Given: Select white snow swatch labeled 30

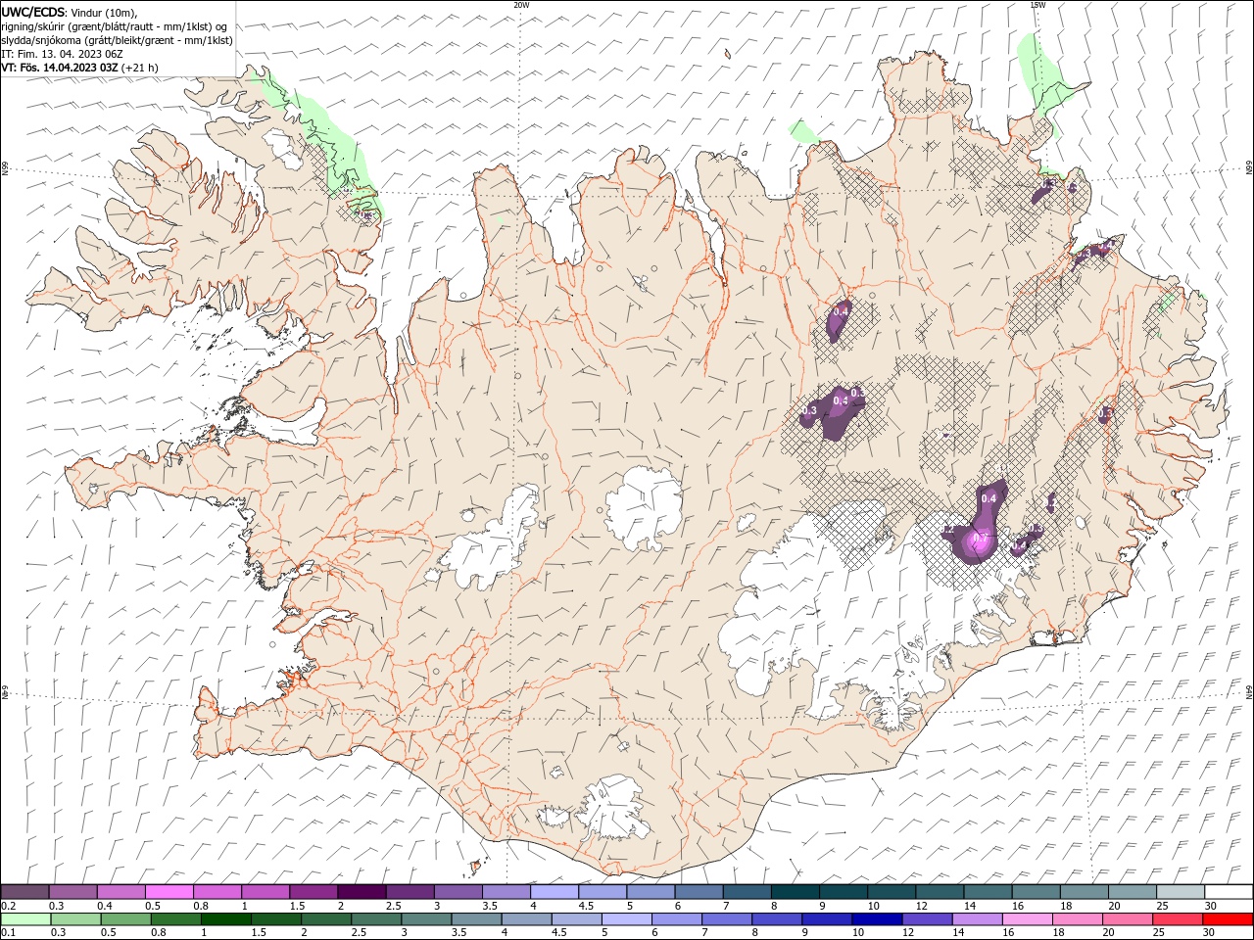Looking at the screenshot, I should pyautogui.click(x=1229, y=892).
